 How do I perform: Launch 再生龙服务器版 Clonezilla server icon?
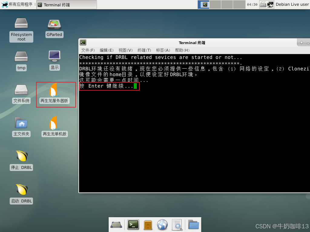(x=54, y=93)
